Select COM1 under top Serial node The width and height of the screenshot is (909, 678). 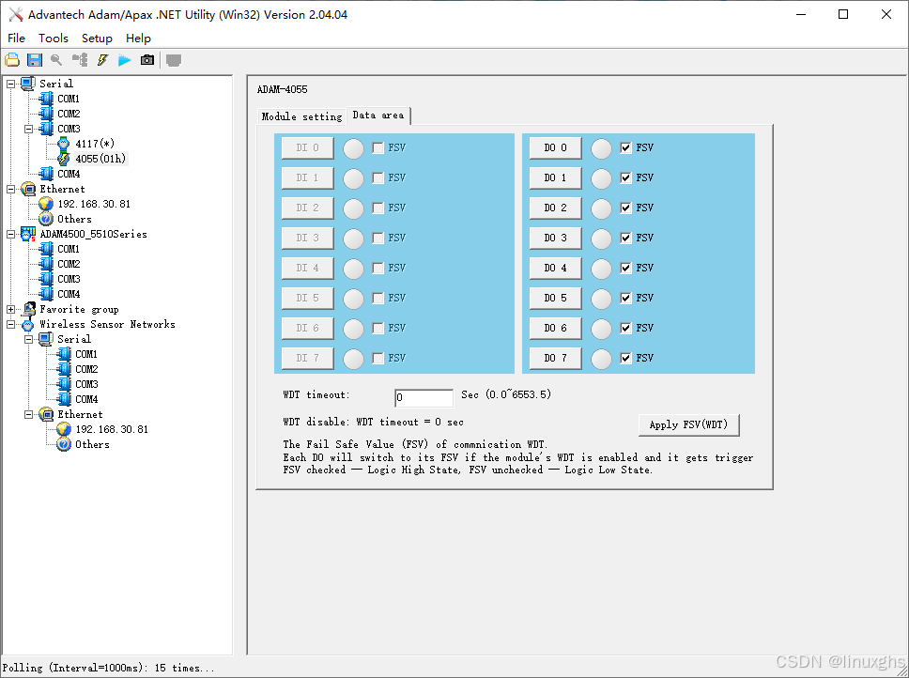(x=69, y=99)
